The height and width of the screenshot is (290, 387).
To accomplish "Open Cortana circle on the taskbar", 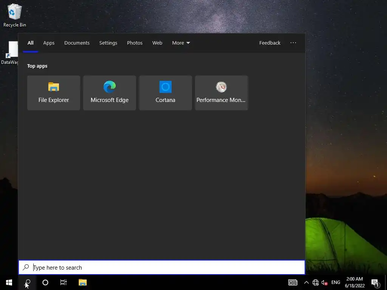I will point(45,282).
